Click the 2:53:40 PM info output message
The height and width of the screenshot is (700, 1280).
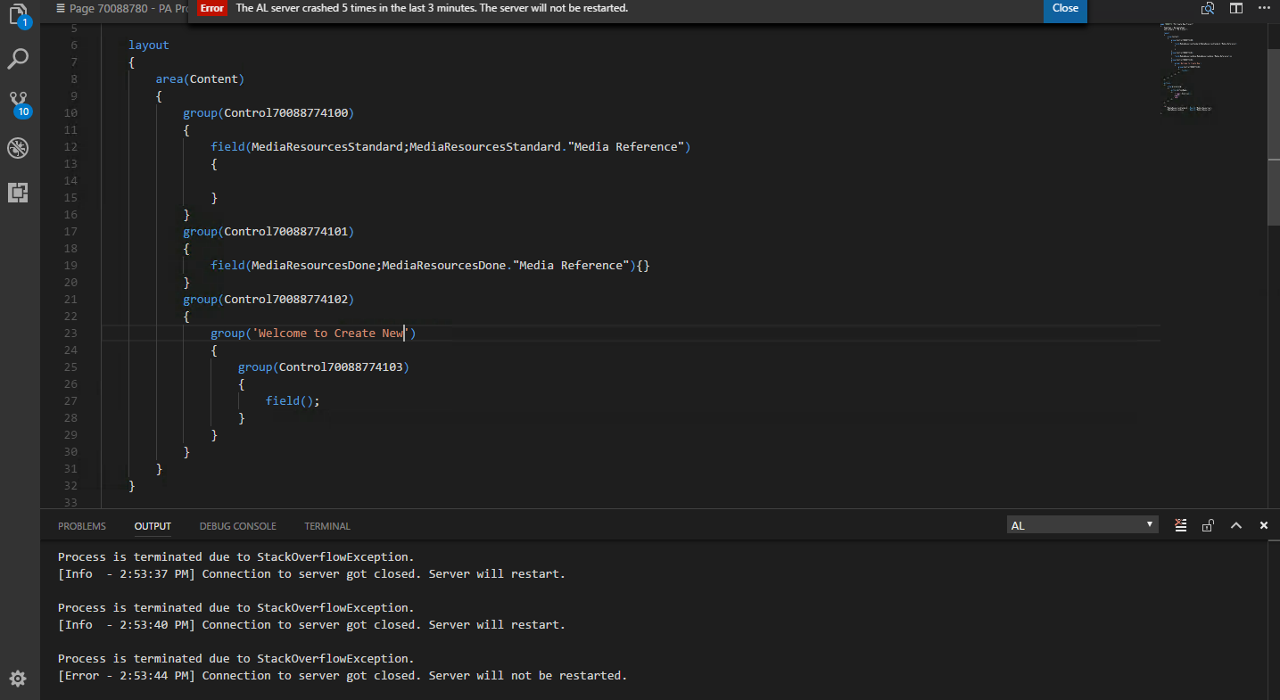tap(312, 625)
